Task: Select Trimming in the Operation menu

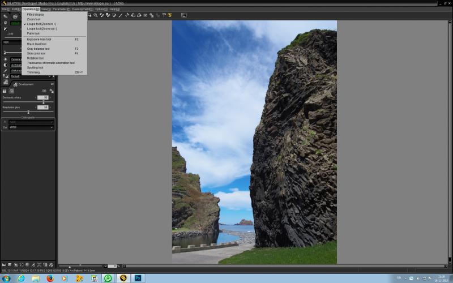Action: (33, 72)
